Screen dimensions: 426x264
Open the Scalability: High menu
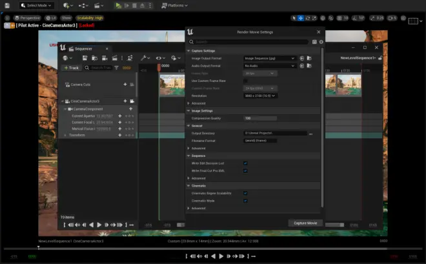pos(90,18)
